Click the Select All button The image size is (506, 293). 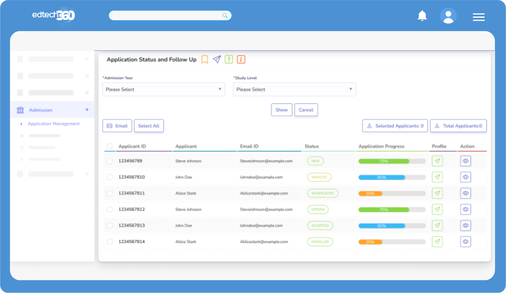coord(149,126)
